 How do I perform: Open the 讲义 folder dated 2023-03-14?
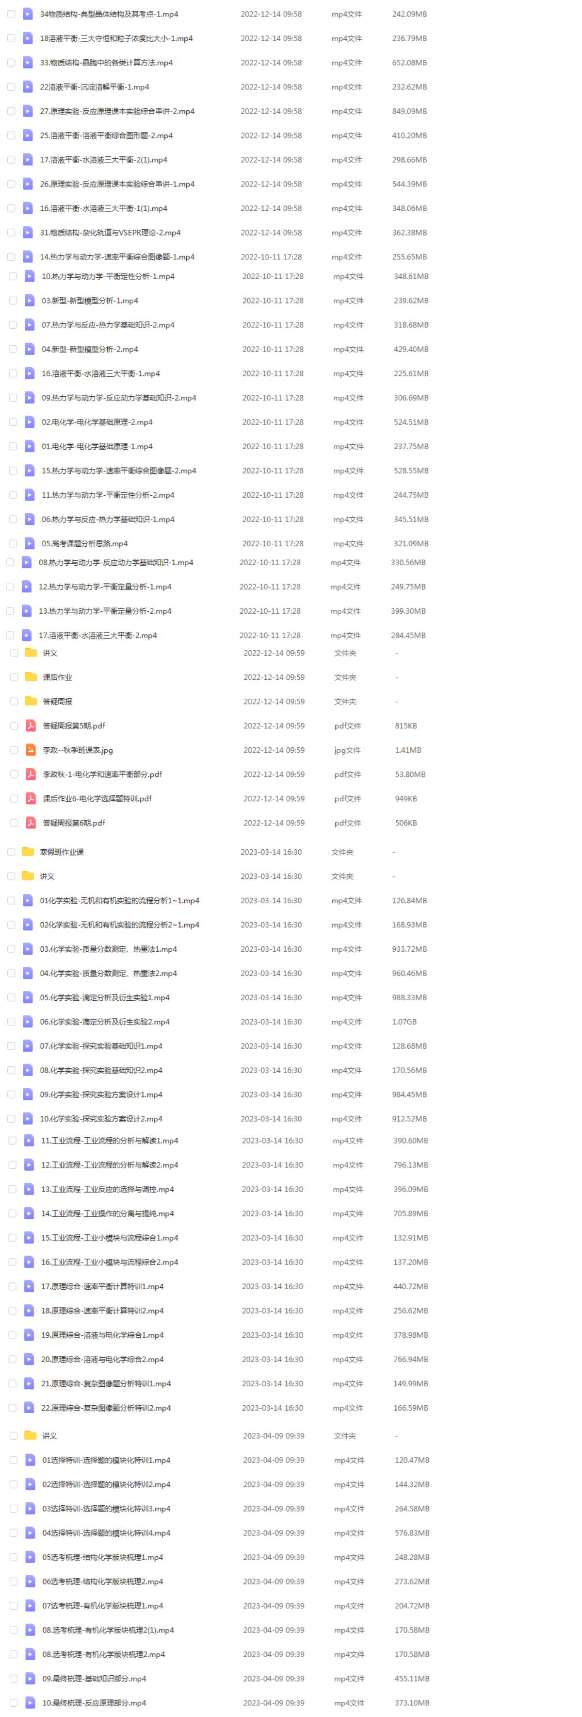coord(47,876)
